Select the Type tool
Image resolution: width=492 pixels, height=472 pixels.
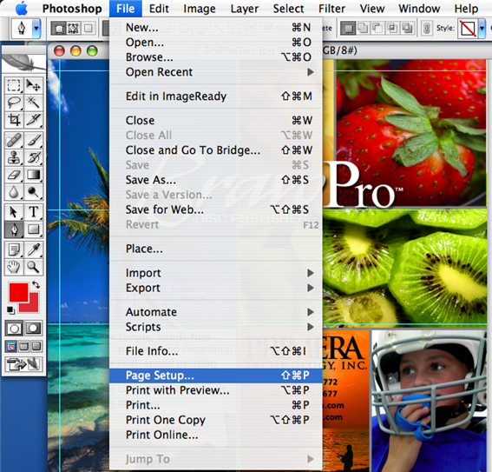(x=33, y=212)
